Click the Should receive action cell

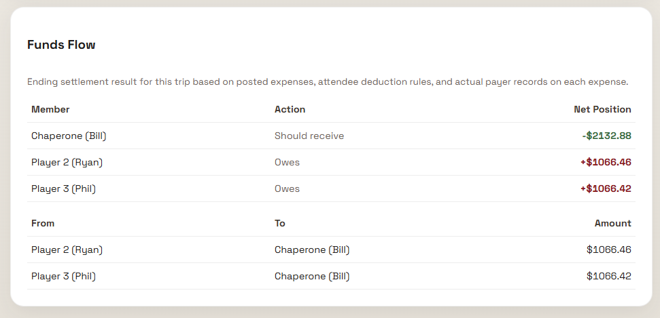point(309,136)
